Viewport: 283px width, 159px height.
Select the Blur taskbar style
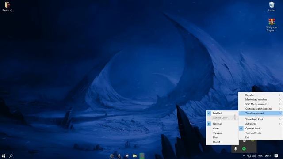point(222,137)
